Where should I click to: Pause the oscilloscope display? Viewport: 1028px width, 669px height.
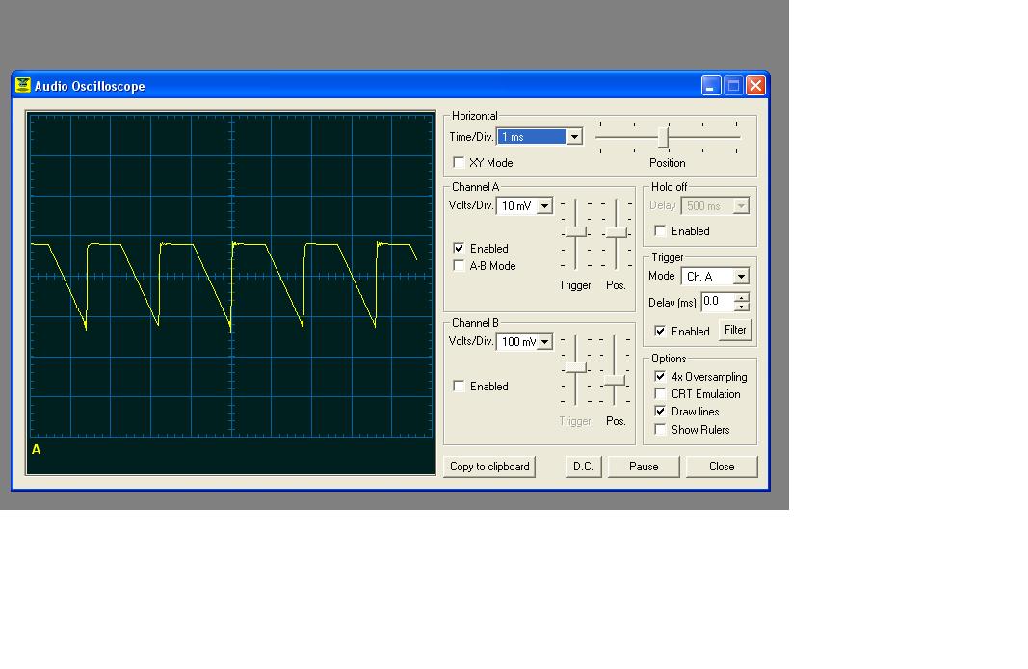[644, 467]
